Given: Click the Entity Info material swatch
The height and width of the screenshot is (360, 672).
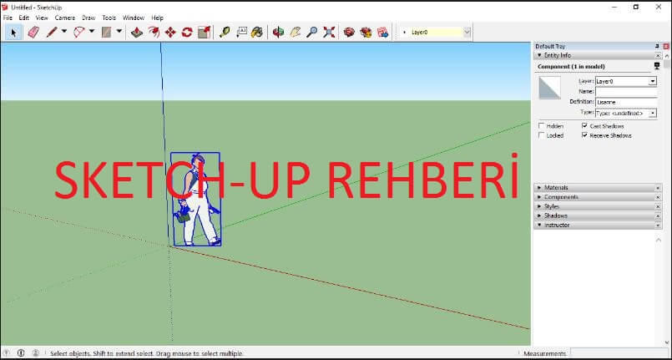Looking at the screenshot, I should [x=549, y=88].
